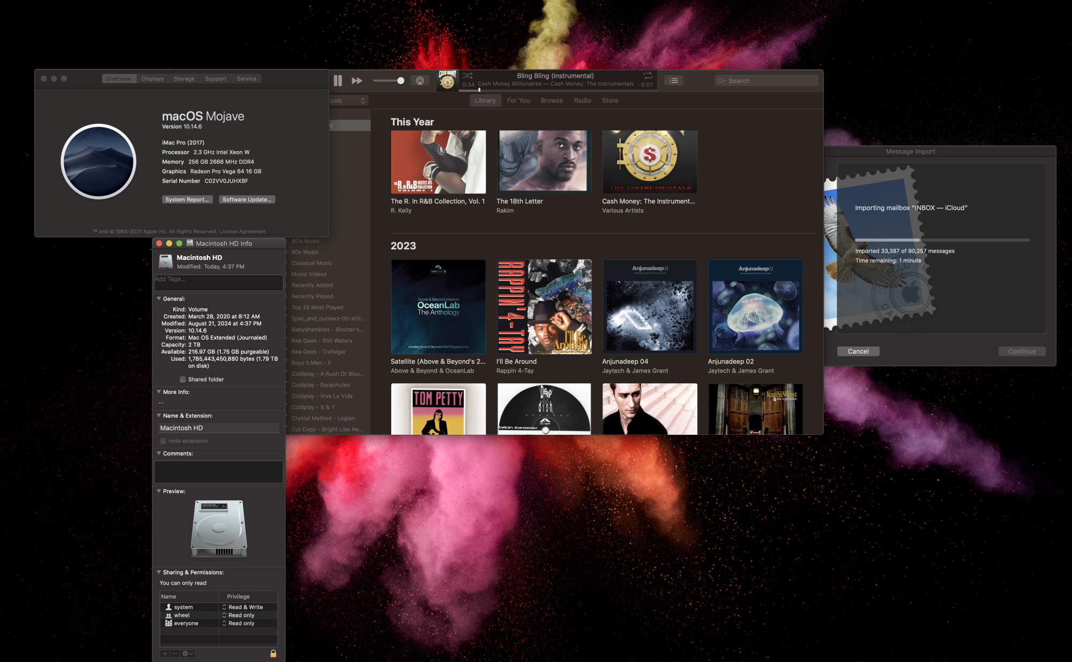1072x662 pixels.
Task: Collapse the Sharing & Permissions section
Action: click(159, 572)
